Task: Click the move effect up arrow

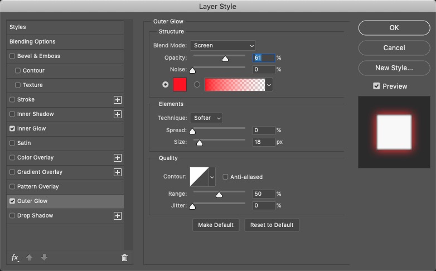Action: (30, 258)
